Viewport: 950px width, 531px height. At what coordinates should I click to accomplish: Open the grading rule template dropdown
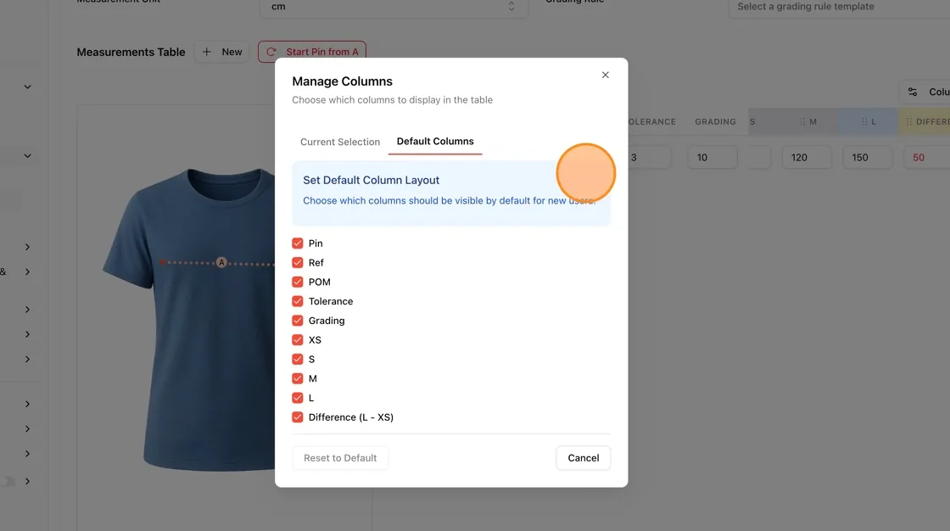point(839,7)
